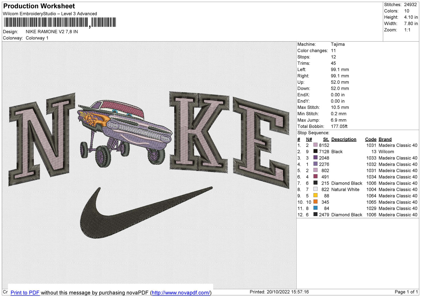421x297 pixels.
Task: Click the Color changes value 11
Action: 333,51
